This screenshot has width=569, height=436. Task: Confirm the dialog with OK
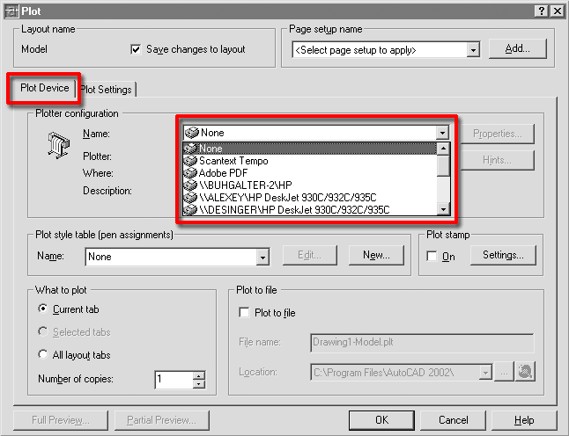click(x=381, y=420)
